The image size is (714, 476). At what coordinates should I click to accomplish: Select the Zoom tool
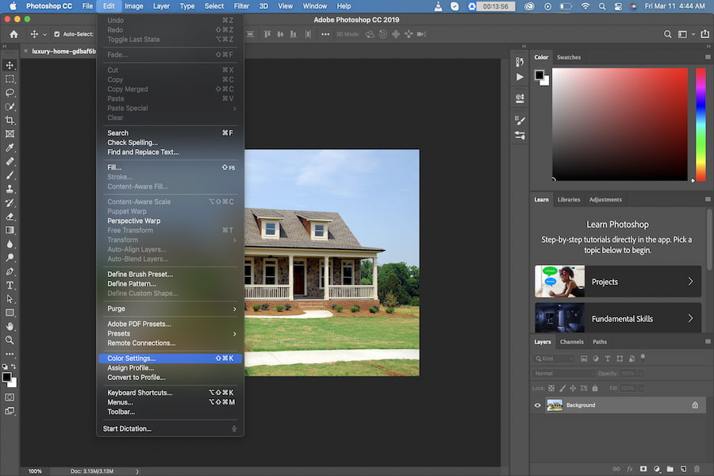pos(10,340)
